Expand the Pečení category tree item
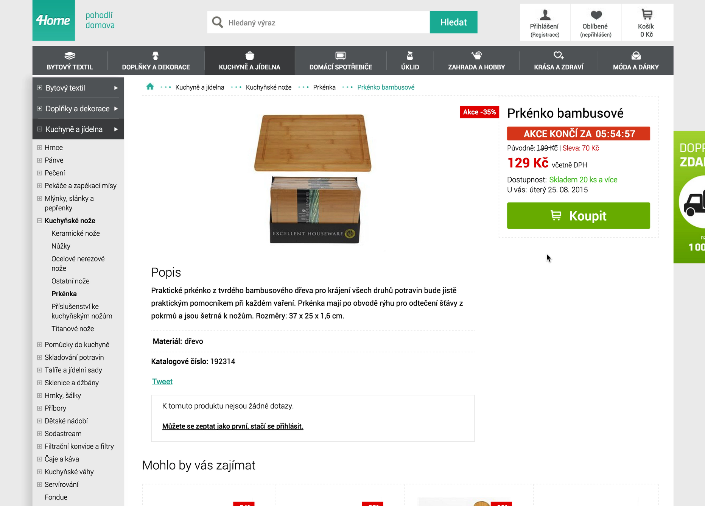The width and height of the screenshot is (705, 506). point(39,173)
